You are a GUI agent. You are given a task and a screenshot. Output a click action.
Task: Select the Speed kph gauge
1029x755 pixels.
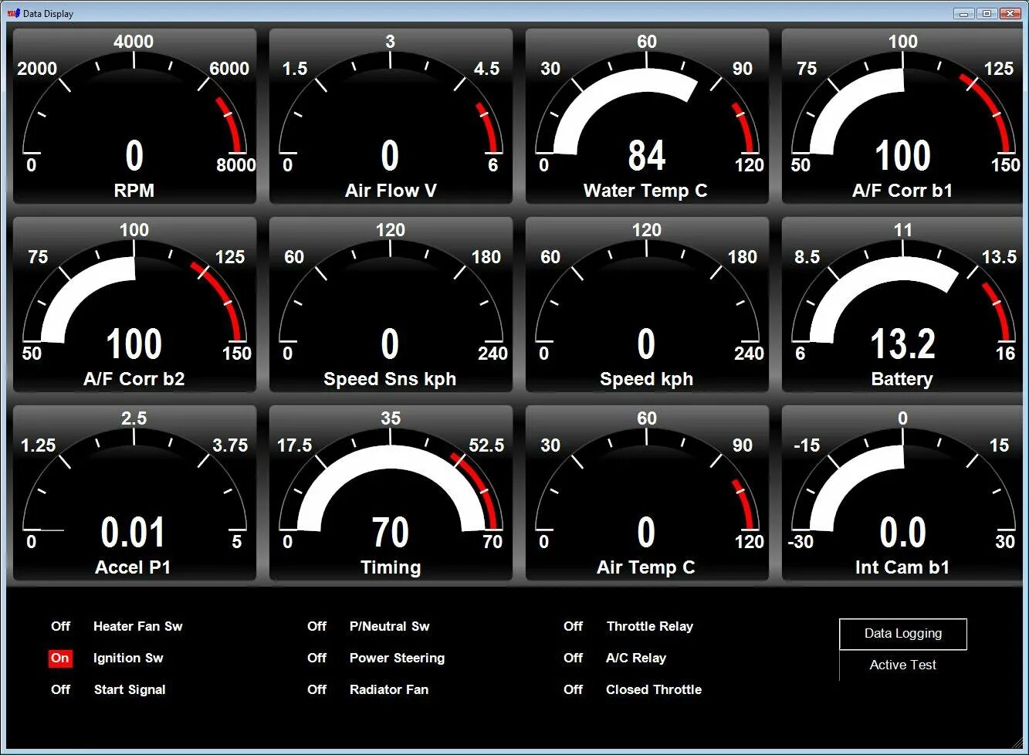647,305
